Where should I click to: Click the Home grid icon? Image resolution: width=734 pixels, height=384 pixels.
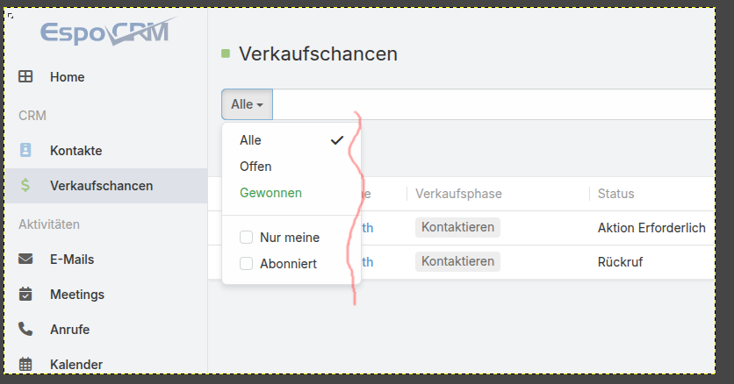(x=25, y=77)
